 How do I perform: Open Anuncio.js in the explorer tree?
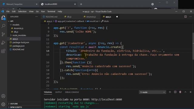pyautogui.click(x=18, y=28)
